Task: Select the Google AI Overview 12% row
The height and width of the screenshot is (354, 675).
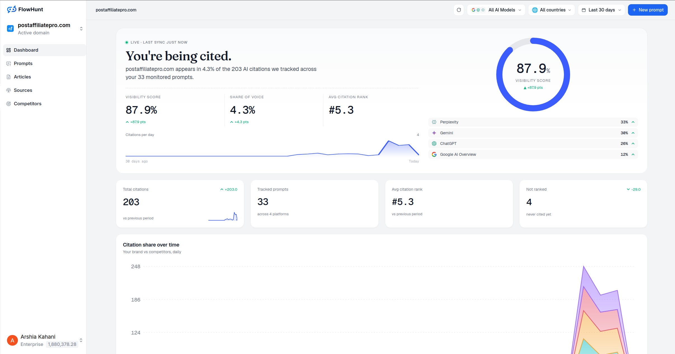Action: (533, 154)
